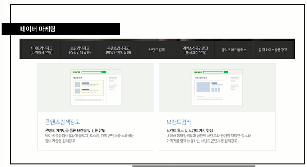The height and width of the screenshot is (167, 307).
Task: Click the search box in the 브랜드검색 preview
Action: coord(213,72)
